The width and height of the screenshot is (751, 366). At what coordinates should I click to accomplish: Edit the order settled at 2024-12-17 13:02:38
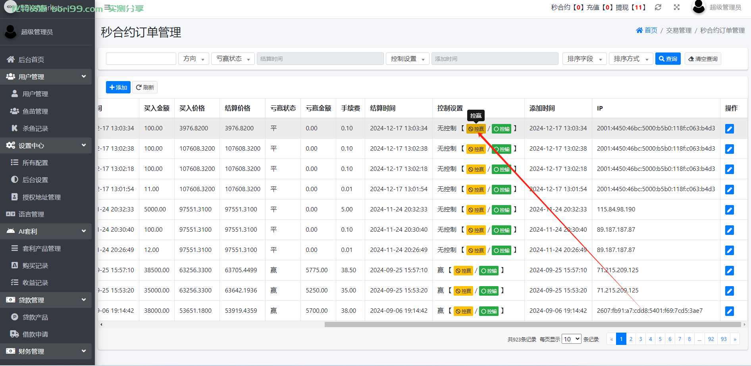click(730, 149)
